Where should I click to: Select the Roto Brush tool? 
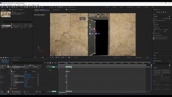(x=40, y=7)
